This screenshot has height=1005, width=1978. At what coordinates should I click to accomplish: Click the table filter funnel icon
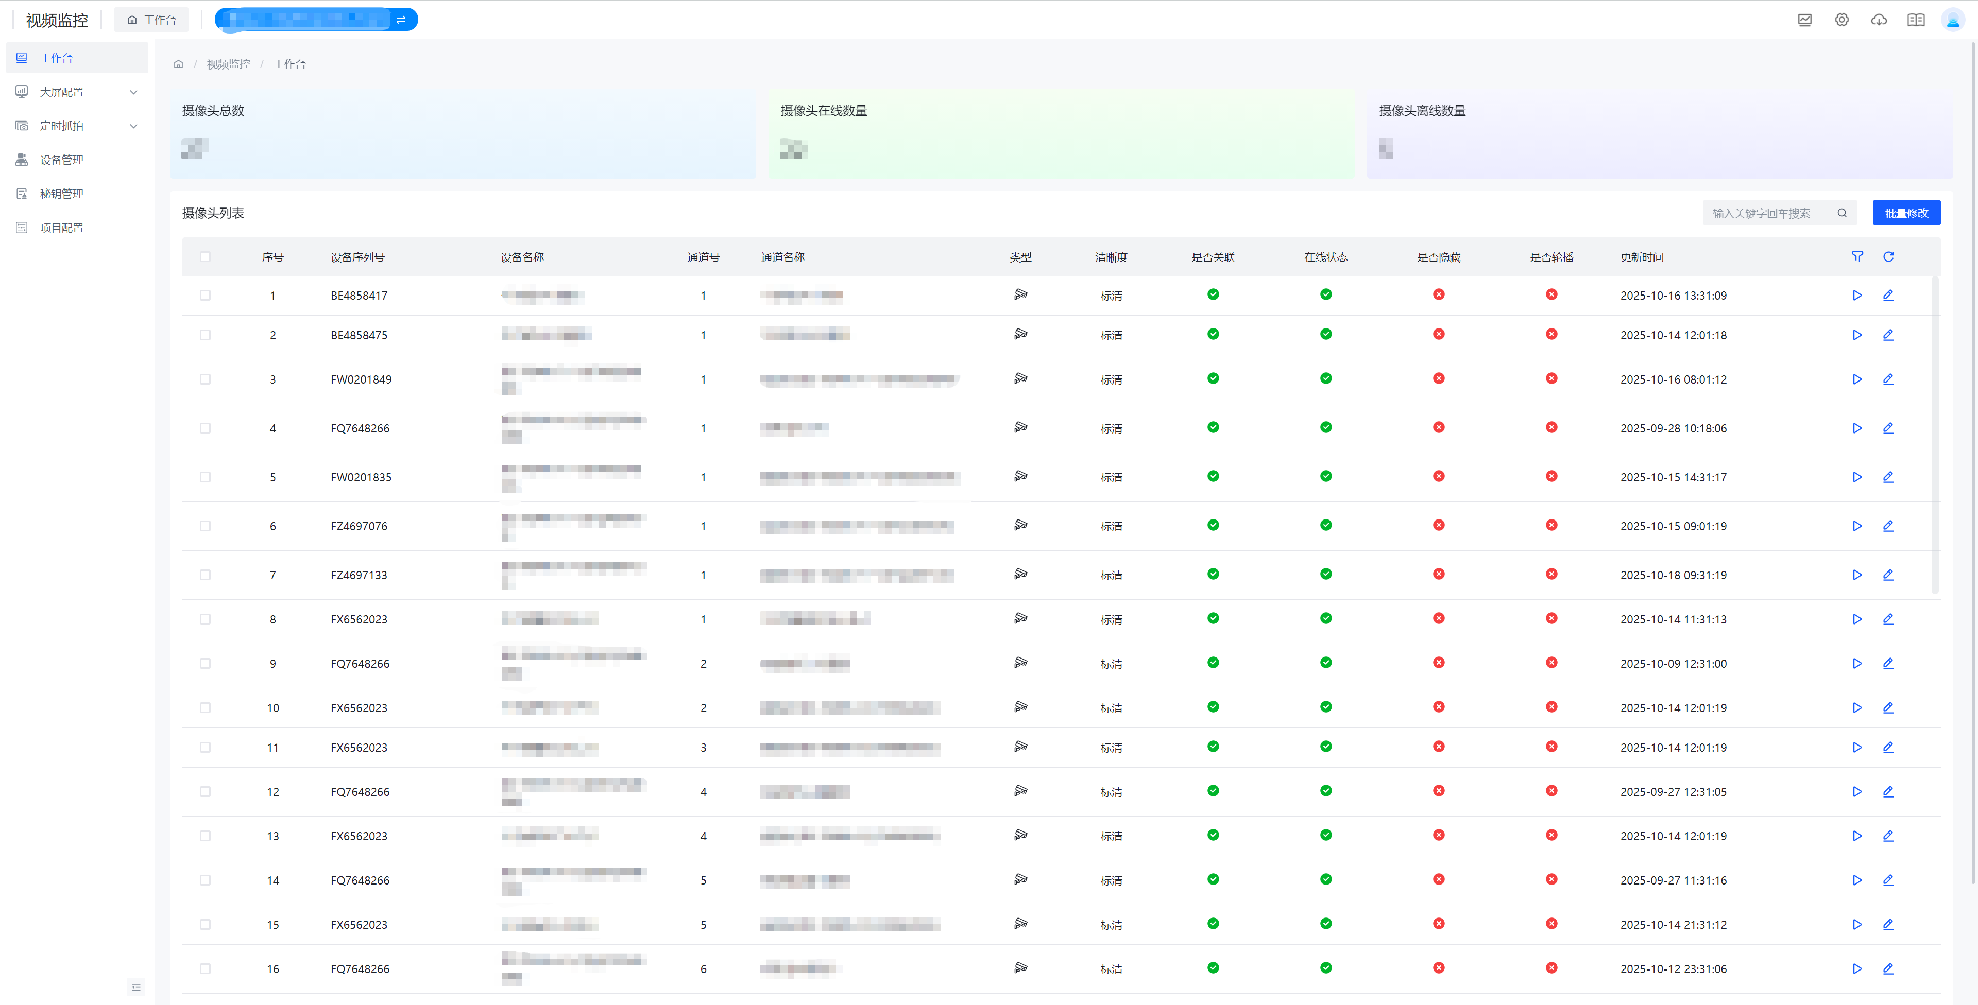(x=1856, y=256)
